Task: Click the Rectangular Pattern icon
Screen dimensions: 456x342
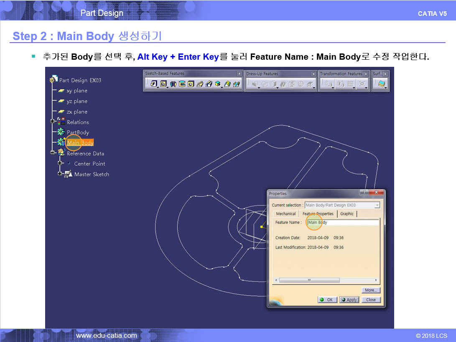Action: (351, 84)
